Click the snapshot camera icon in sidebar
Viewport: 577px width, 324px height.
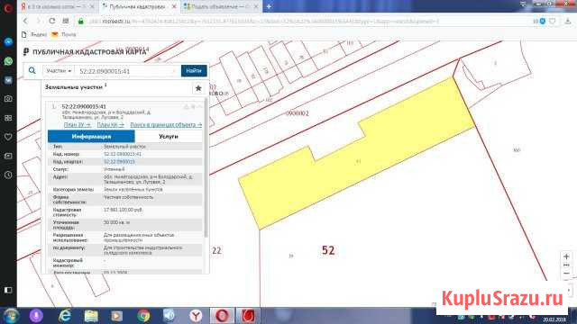pyautogui.click(x=8, y=99)
